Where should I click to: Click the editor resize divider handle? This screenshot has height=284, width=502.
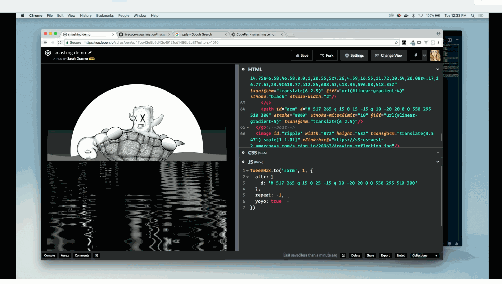pyautogui.click(x=237, y=158)
